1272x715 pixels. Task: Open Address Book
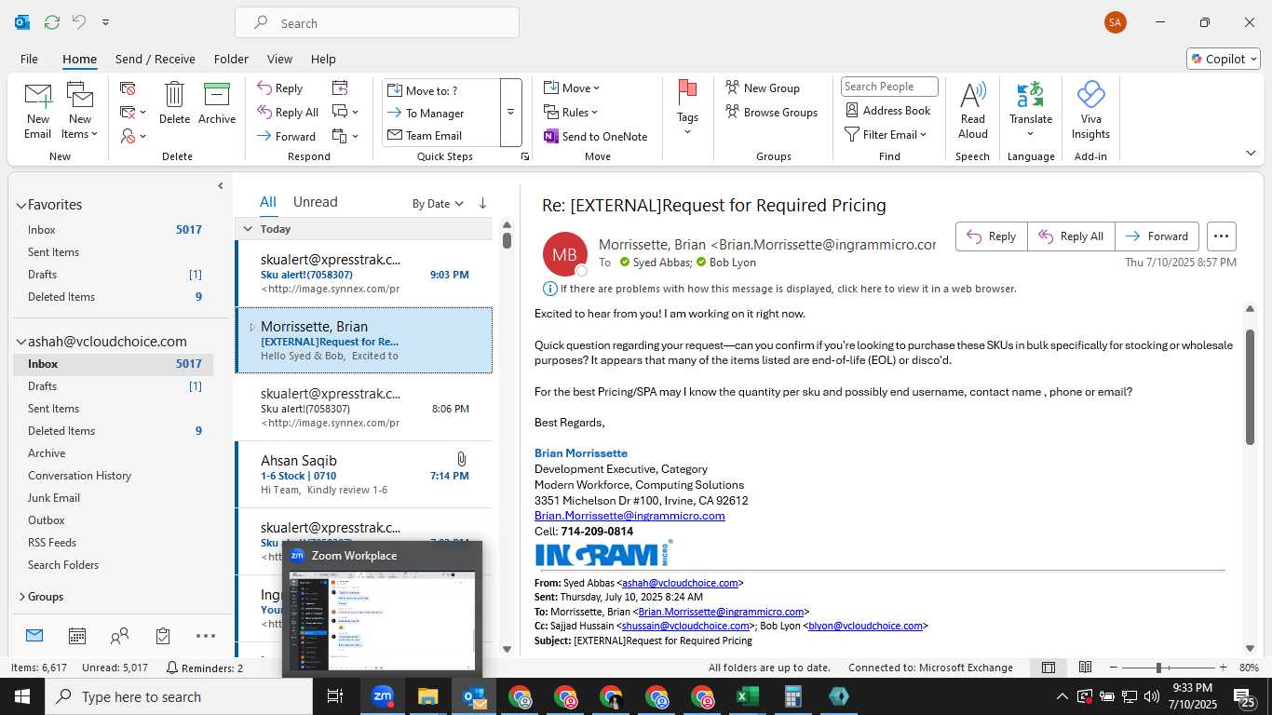(888, 110)
